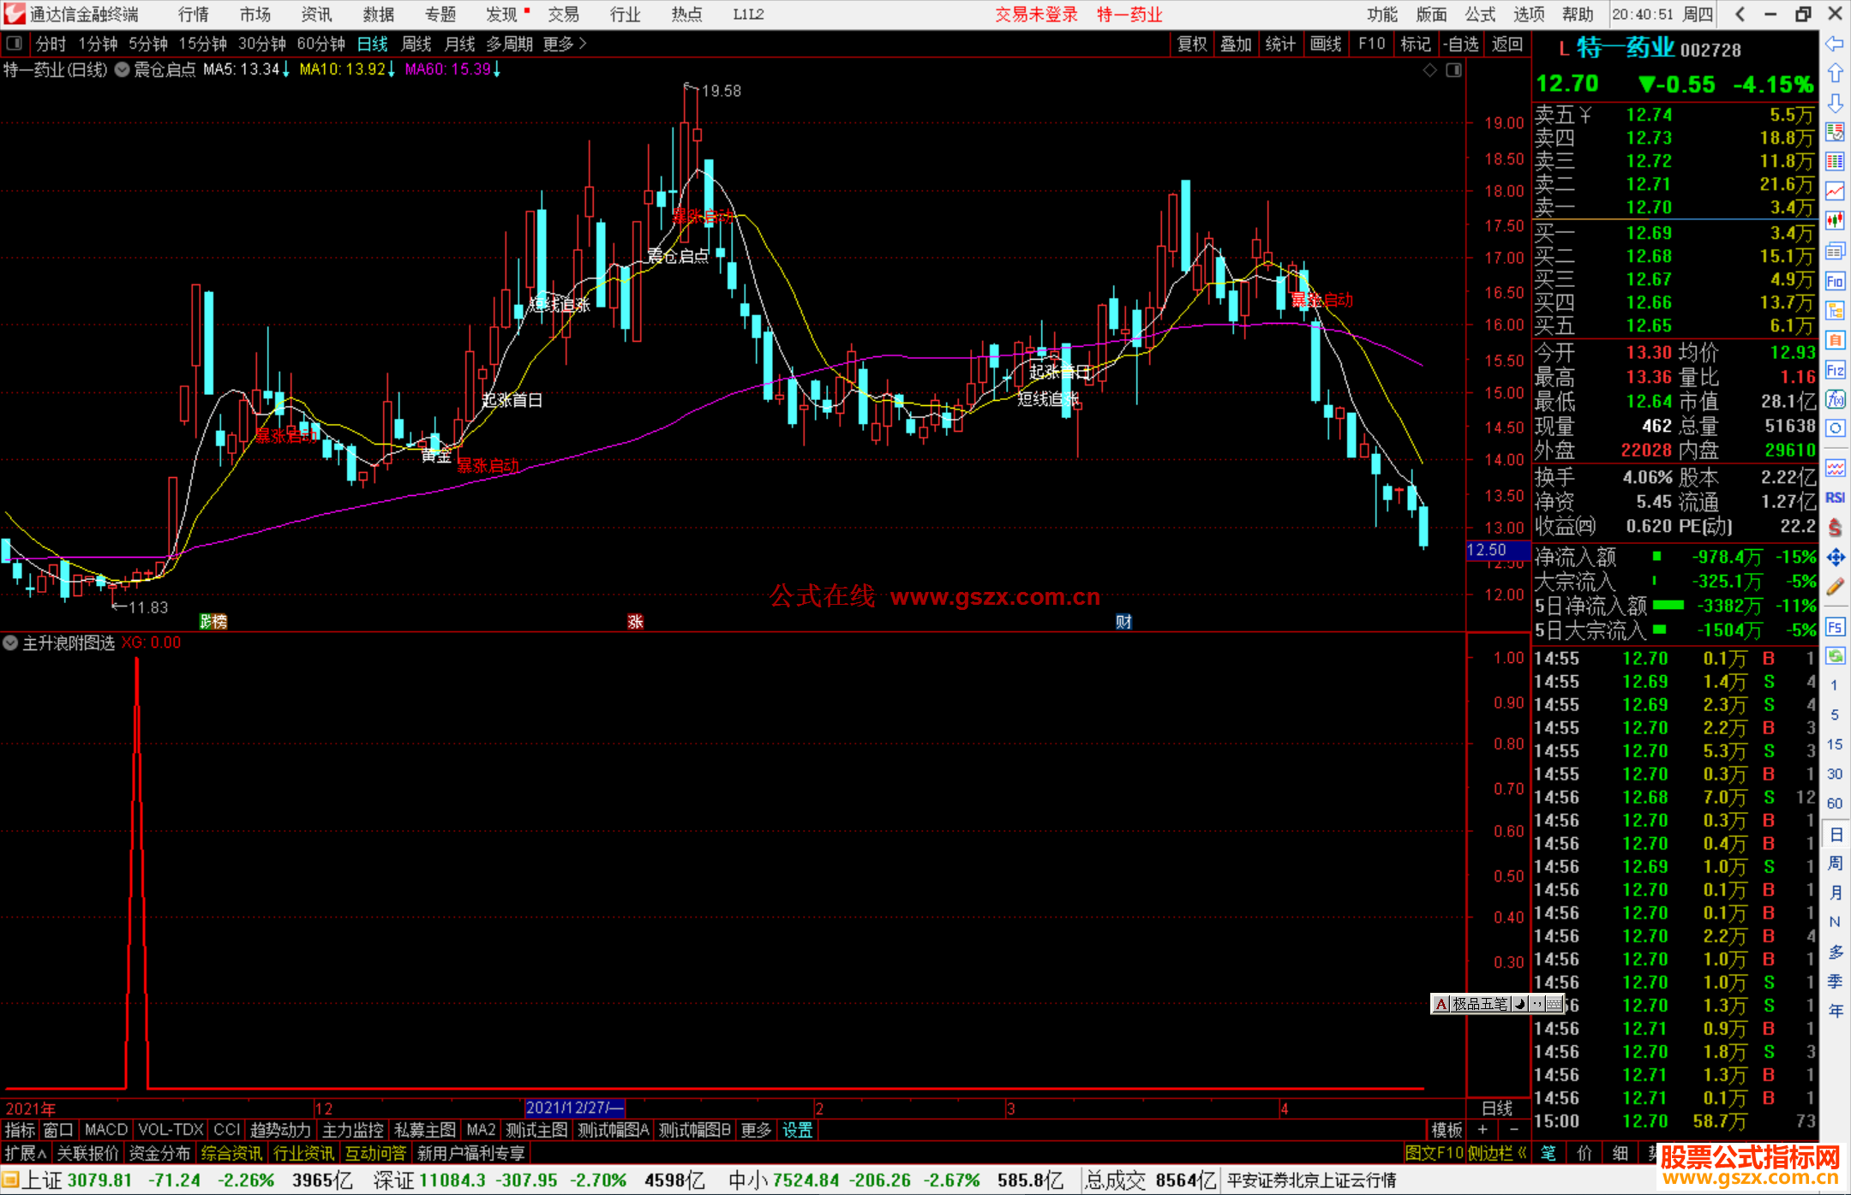Click the back arrow icon in right sidebar
This screenshot has height=1195, width=1851.
point(1835,43)
